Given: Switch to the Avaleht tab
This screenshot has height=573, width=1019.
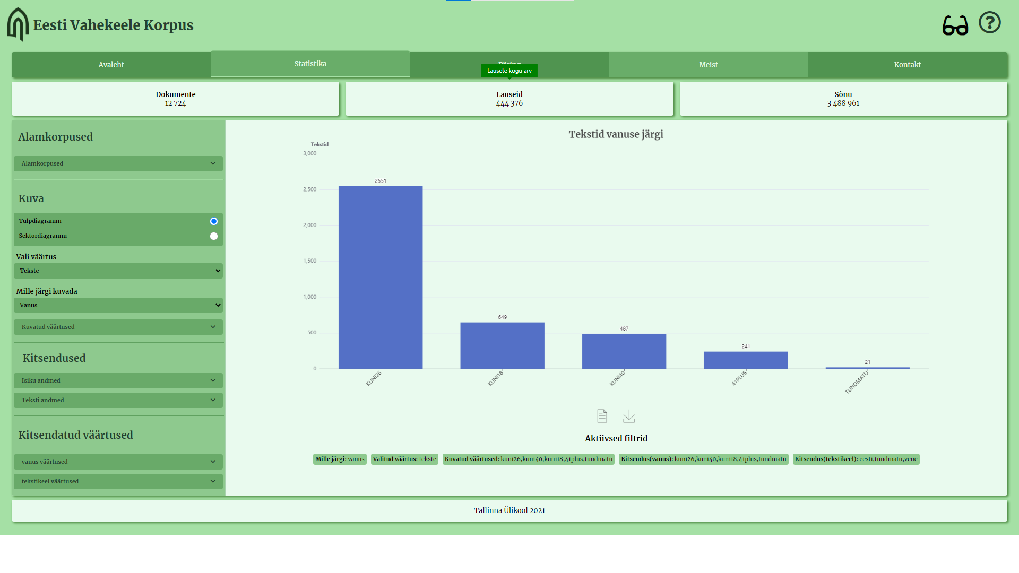Looking at the screenshot, I should coord(111,65).
